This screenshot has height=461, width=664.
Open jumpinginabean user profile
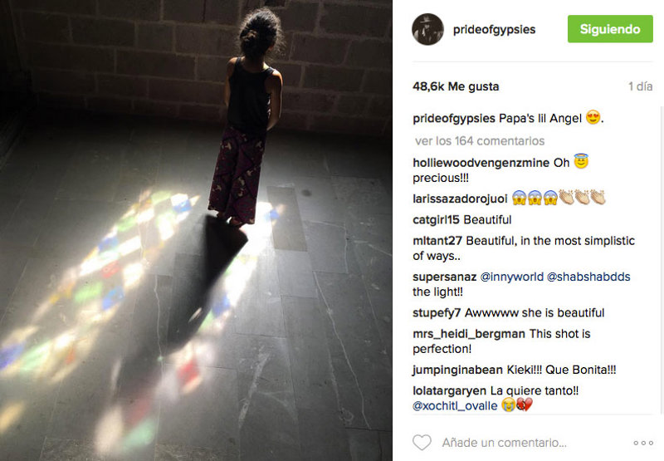coord(458,370)
